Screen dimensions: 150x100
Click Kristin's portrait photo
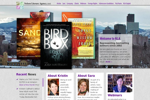pyautogui.click(x=53, y=87)
